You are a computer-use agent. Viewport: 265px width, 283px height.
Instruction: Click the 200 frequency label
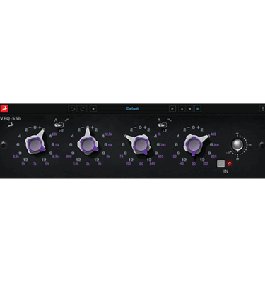click(x=213, y=156)
